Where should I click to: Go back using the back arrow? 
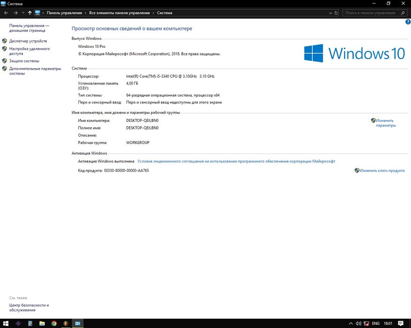(x=6, y=13)
